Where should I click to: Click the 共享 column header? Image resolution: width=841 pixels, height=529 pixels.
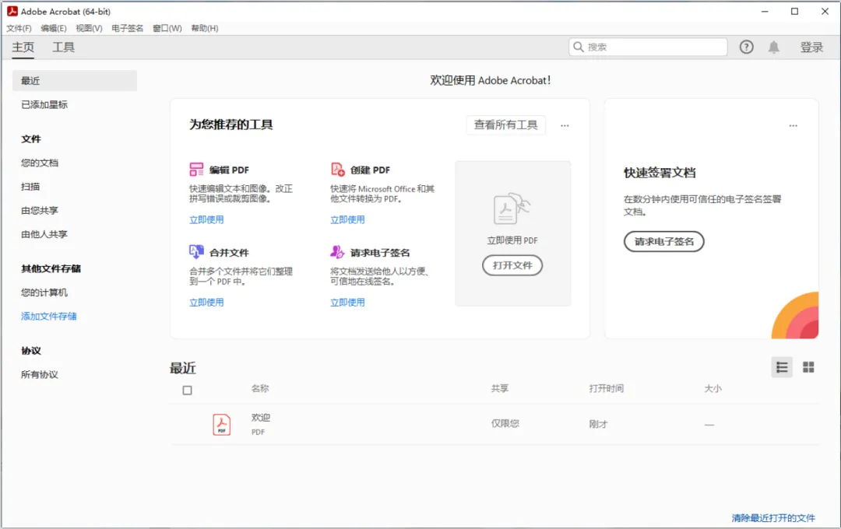tap(500, 388)
